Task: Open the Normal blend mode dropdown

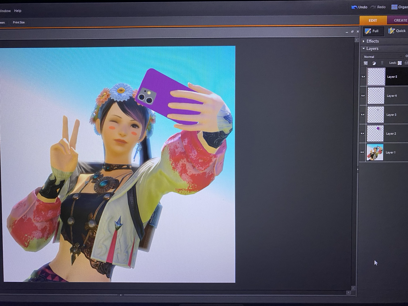Action: [382, 57]
